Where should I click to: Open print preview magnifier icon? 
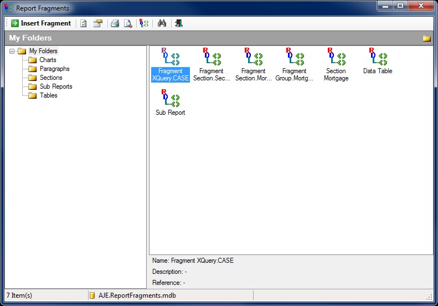click(128, 23)
